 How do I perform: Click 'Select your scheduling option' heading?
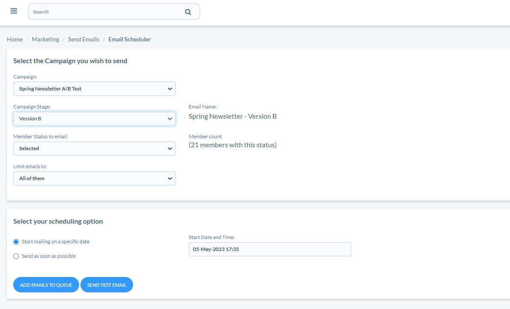pos(58,222)
